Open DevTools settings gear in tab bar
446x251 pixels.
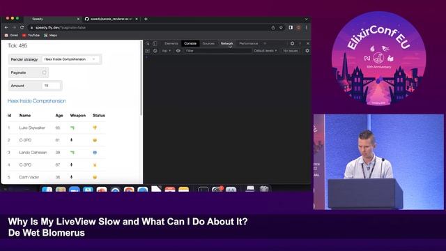pos(292,43)
